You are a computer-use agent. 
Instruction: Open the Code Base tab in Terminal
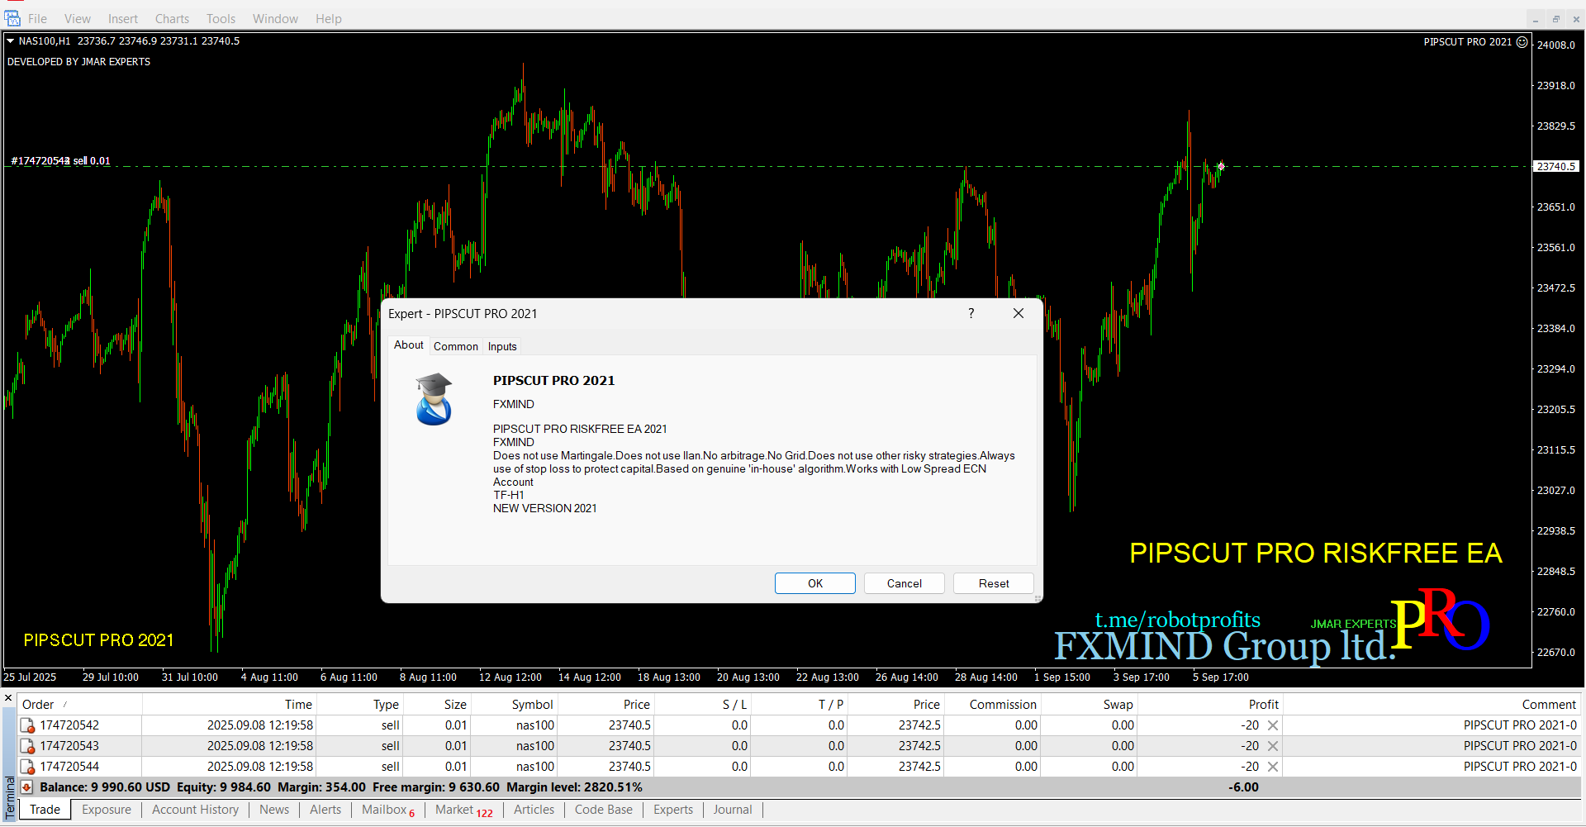(604, 810)
